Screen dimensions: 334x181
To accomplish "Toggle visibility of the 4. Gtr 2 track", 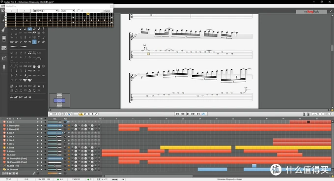I will point(45,133).
